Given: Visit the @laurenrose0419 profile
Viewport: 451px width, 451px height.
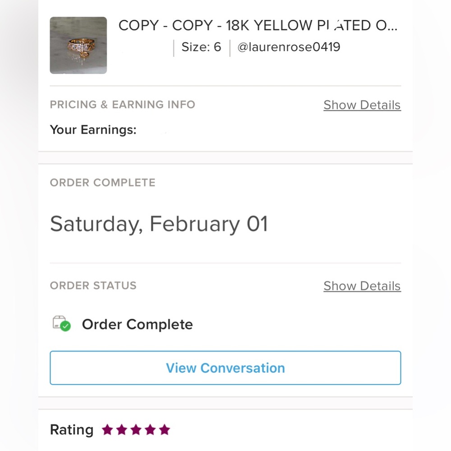Looking at the screenshot, I should (x=289, y=47).
